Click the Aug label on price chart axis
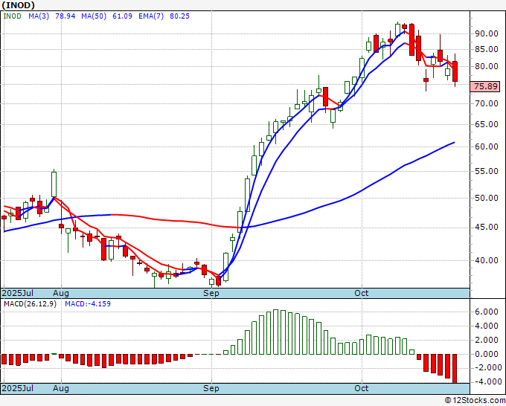506x406 pixels. pyautogui.click(x=61, y=293)
